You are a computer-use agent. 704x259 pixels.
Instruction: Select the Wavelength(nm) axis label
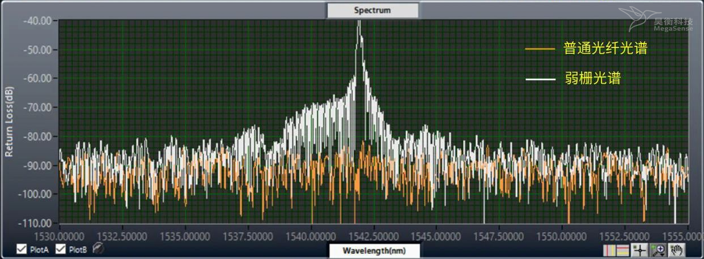point(375,251)
